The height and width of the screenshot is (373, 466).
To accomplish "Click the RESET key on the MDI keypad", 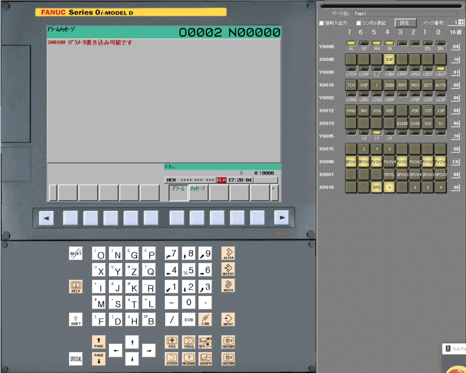I will 76,253.
